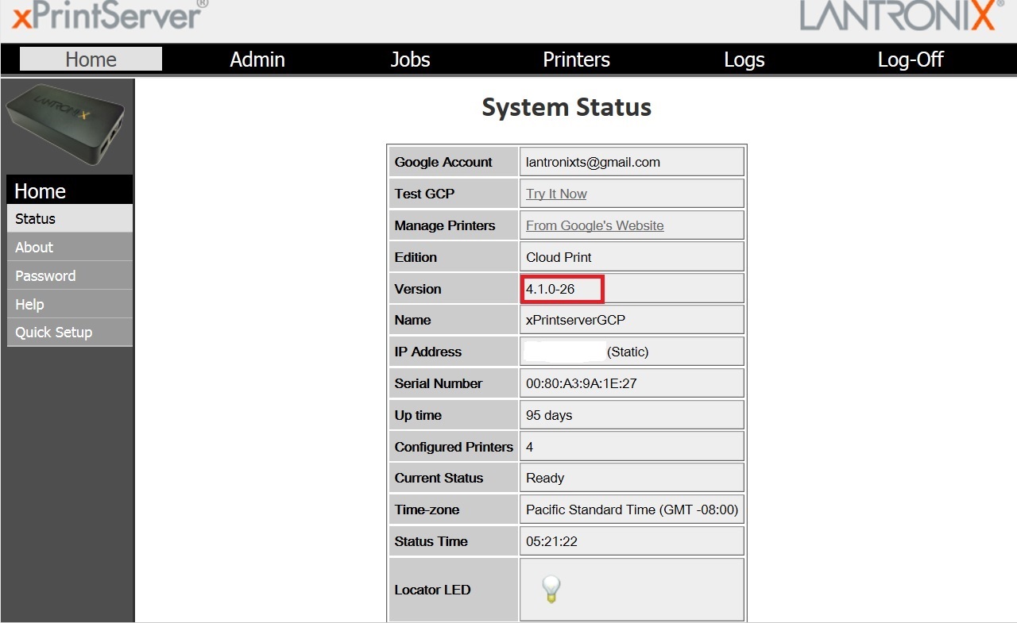1017x623 pixels.
Task: Open the Printers menu
Action: [x=576, y=60]
